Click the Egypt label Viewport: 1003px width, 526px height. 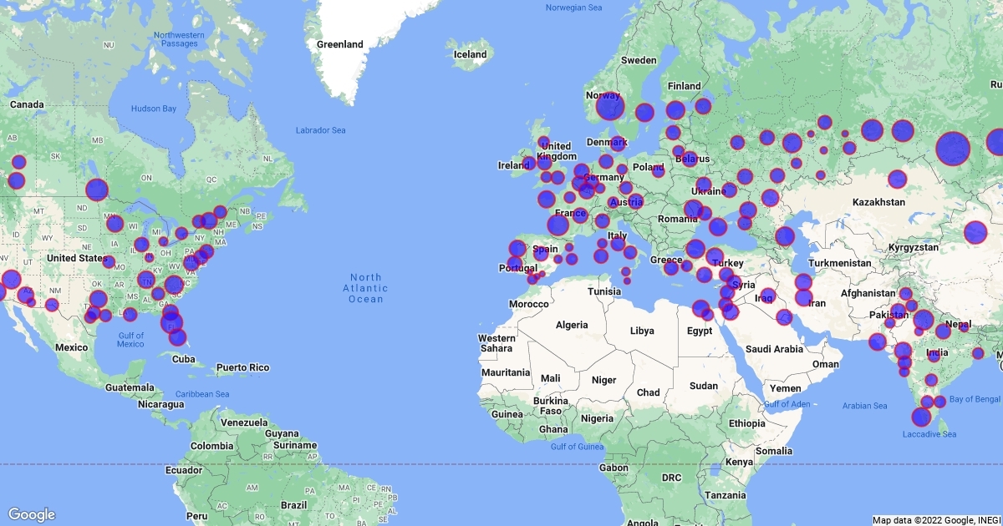700,331
